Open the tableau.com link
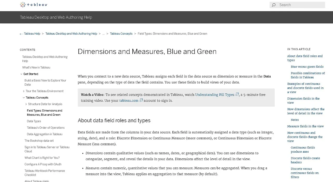The height and width of the screenshot is (182, 333). 129,101
